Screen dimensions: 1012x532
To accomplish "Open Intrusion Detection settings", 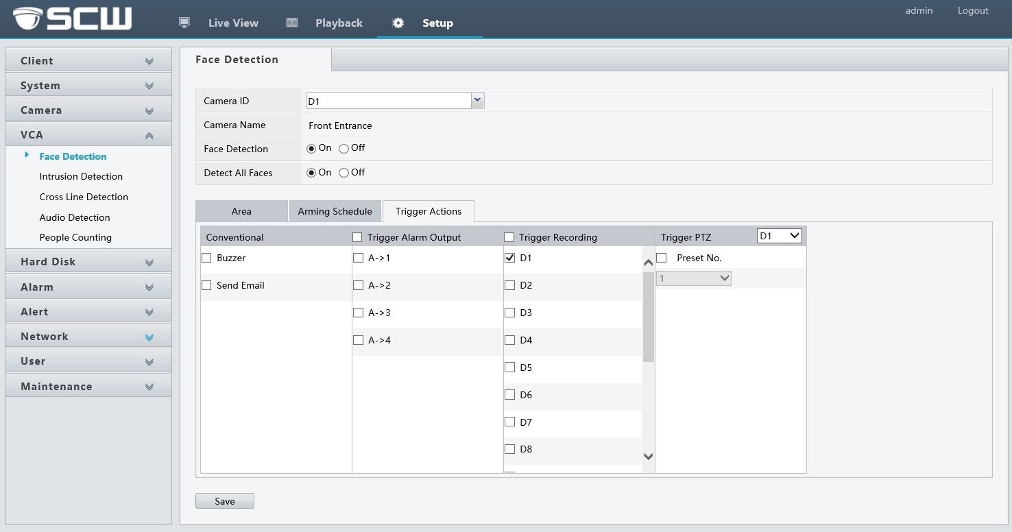I will [x=81, y=176].
